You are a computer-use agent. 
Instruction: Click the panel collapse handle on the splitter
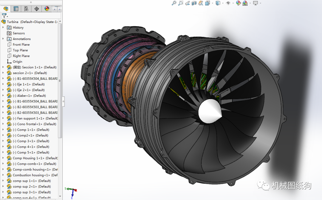(64, 101)
